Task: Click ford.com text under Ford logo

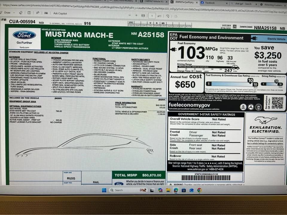Action: click(x=24, y=47)
